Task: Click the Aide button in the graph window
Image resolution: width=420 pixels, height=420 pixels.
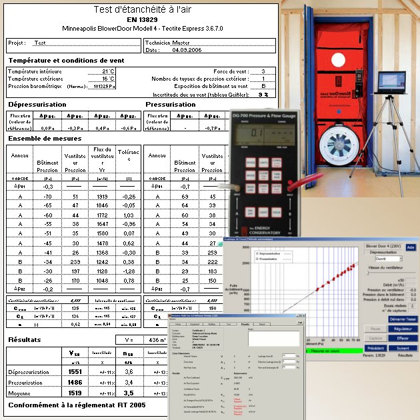Action: 411,247
